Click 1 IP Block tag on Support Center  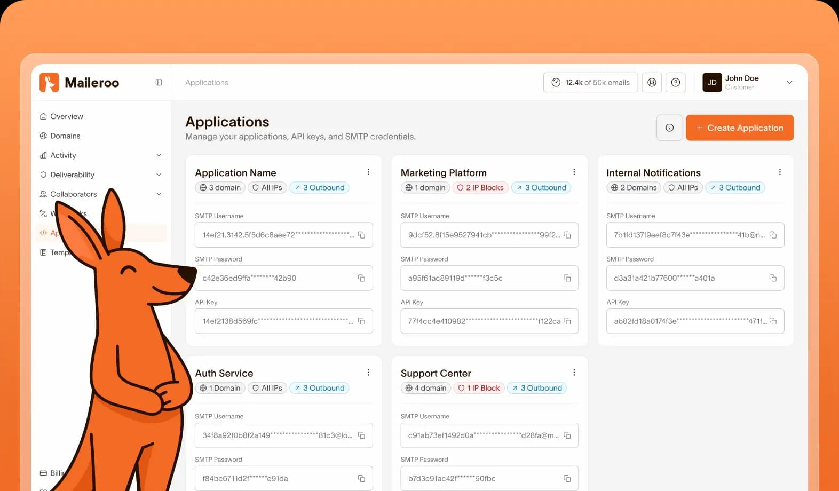[x=479, y=388]
